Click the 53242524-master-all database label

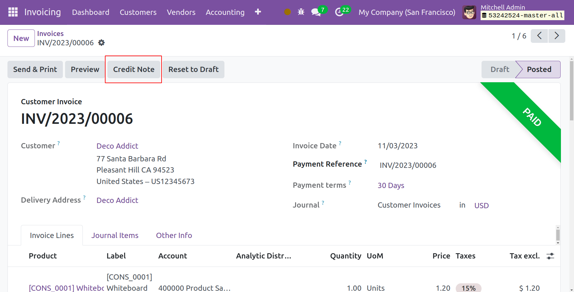coord(523,15)
